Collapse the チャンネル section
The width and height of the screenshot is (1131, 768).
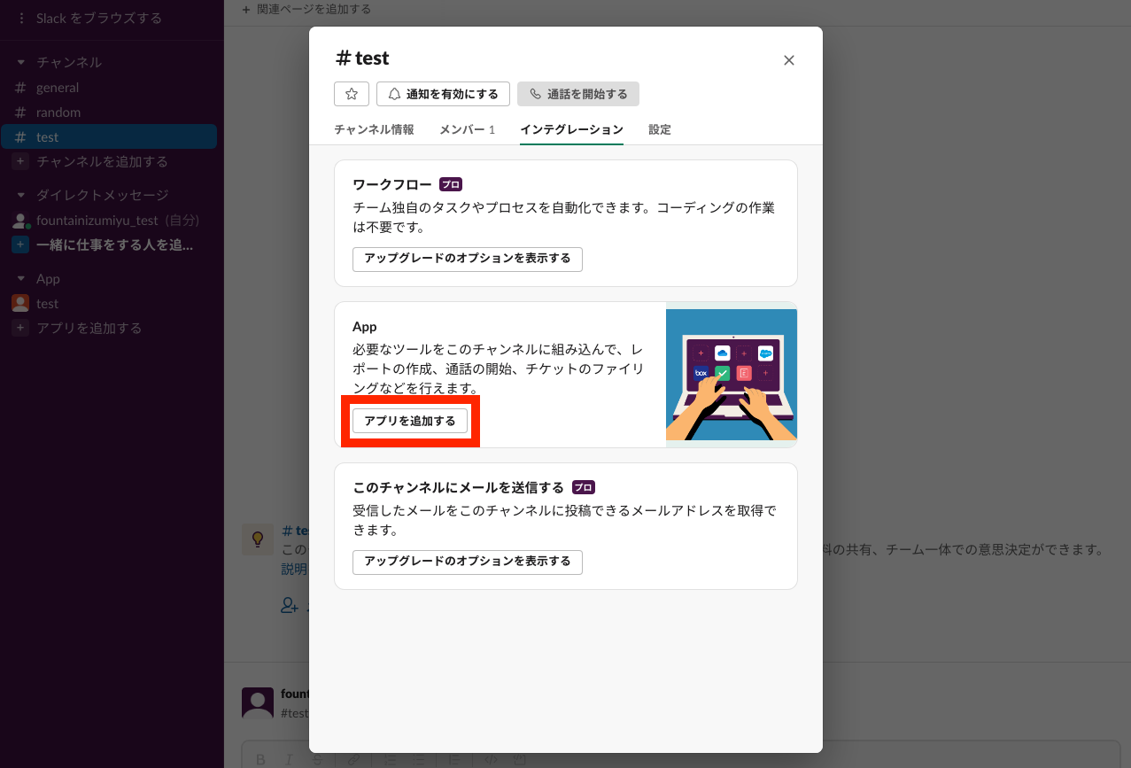tap(21, 63)
